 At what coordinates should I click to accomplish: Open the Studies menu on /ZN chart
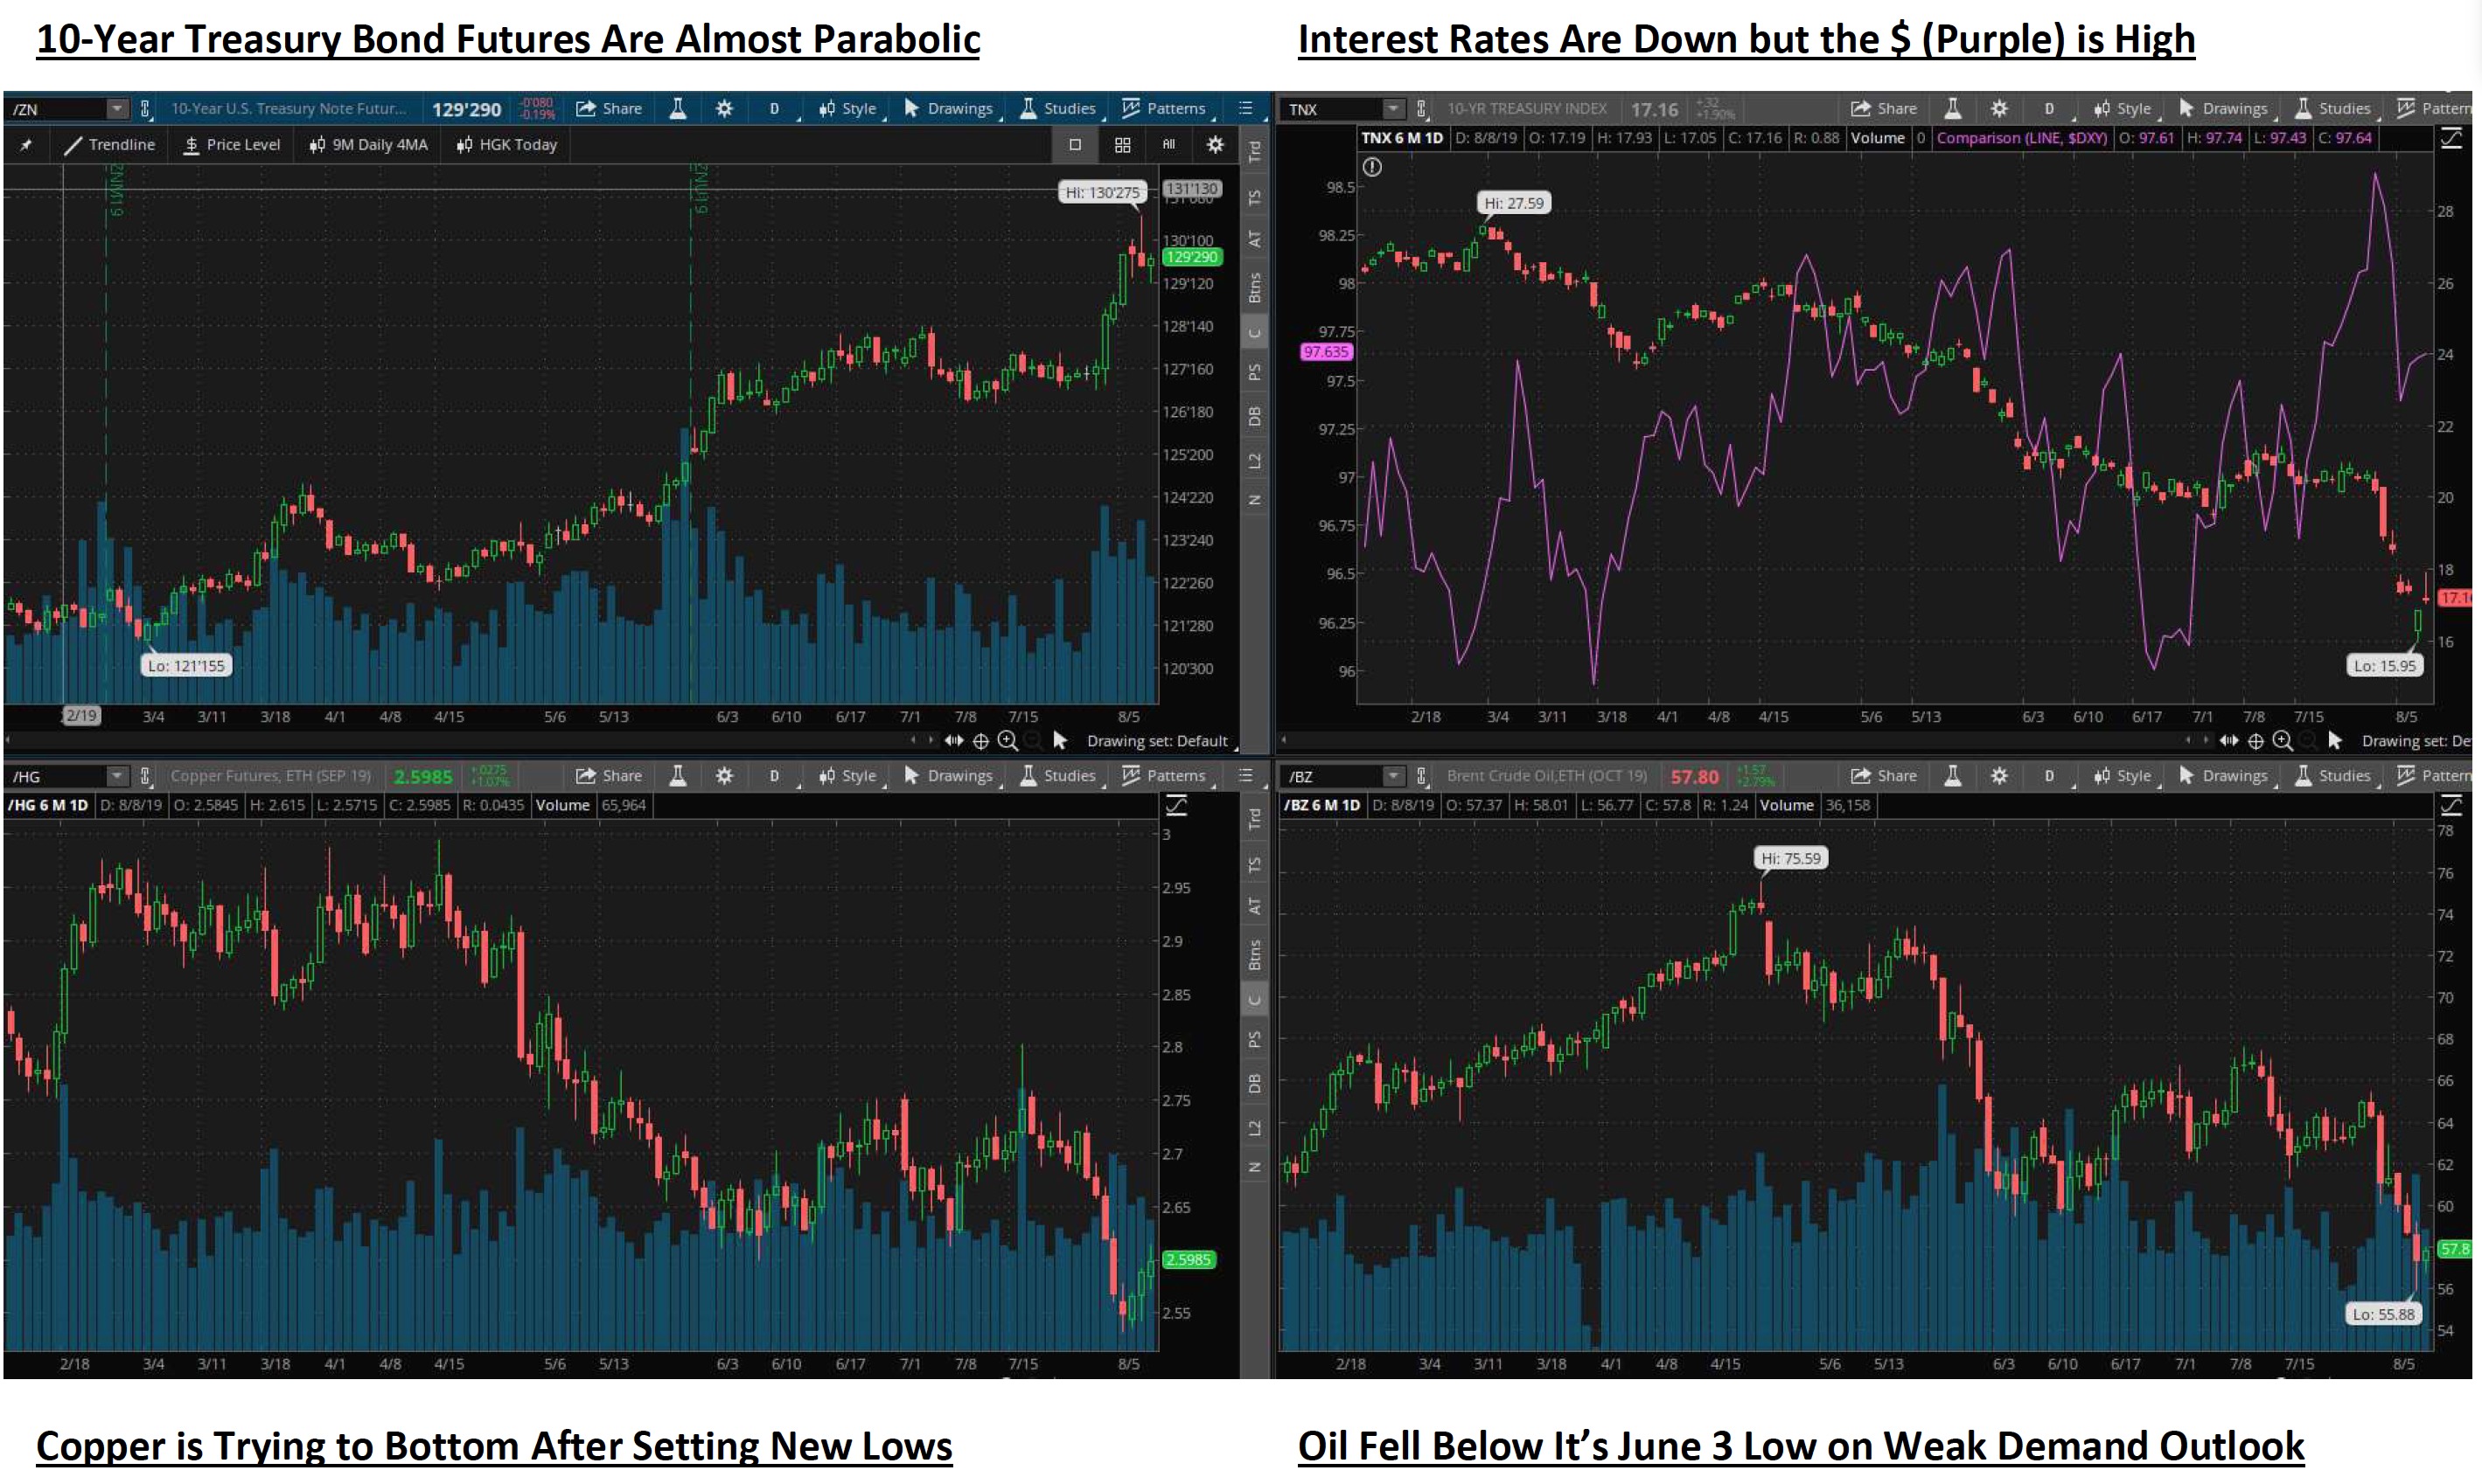(x=1058, y=108)
